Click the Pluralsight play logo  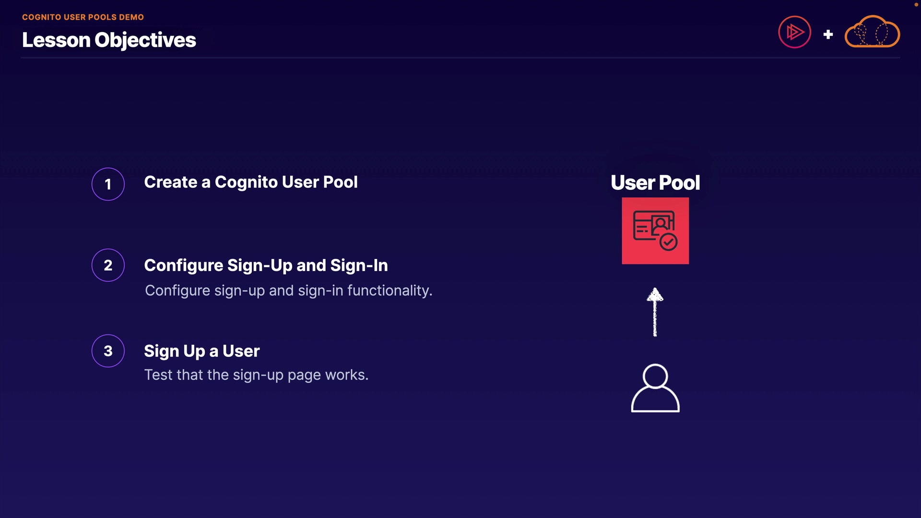[794, 32]
